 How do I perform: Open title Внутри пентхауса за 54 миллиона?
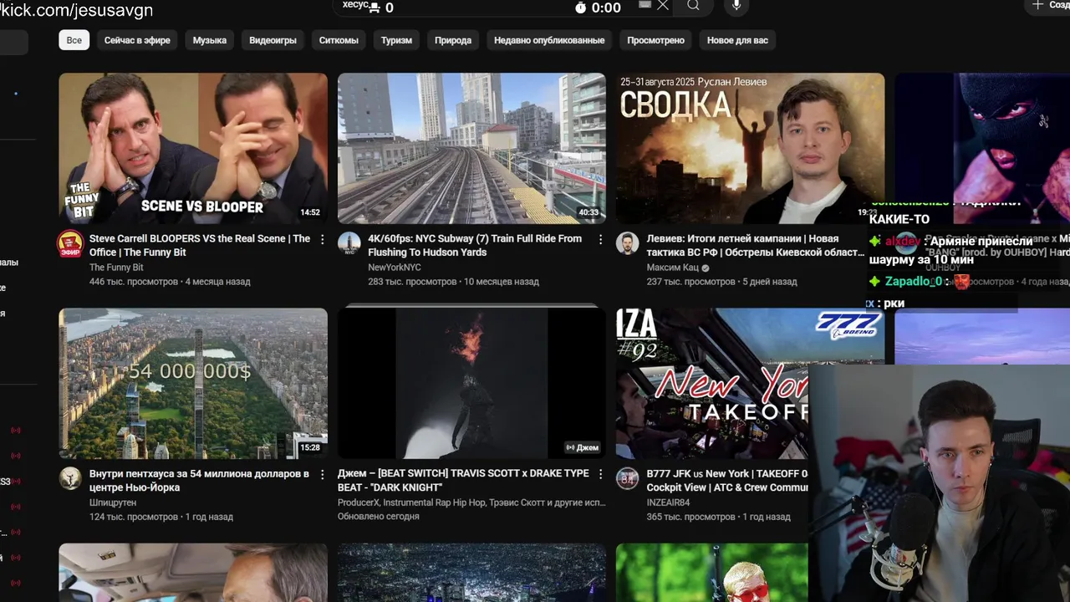pyautogui.click(x=199, y=480)
